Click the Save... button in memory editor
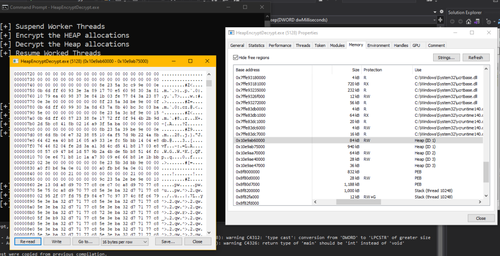This screenshot has width=500, height=256. tap(168, 241)
